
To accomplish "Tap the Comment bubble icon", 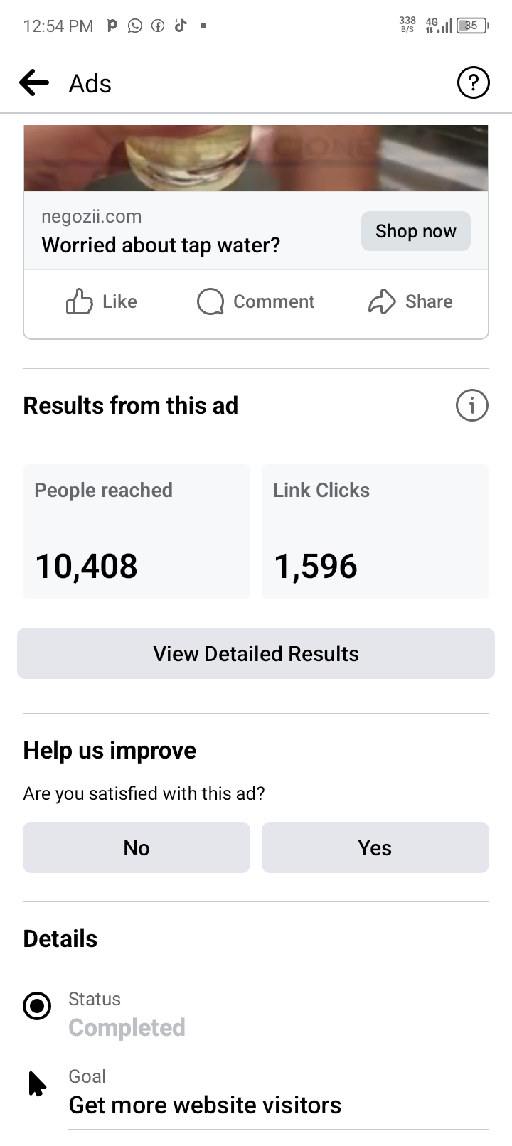I will [210, 301].
